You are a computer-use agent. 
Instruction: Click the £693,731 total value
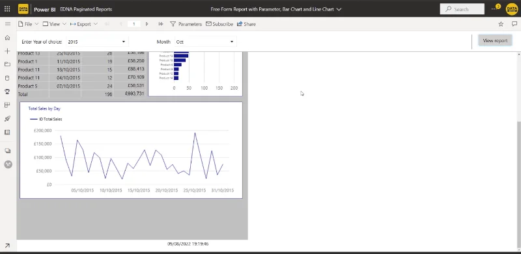(x=135, y=94)
